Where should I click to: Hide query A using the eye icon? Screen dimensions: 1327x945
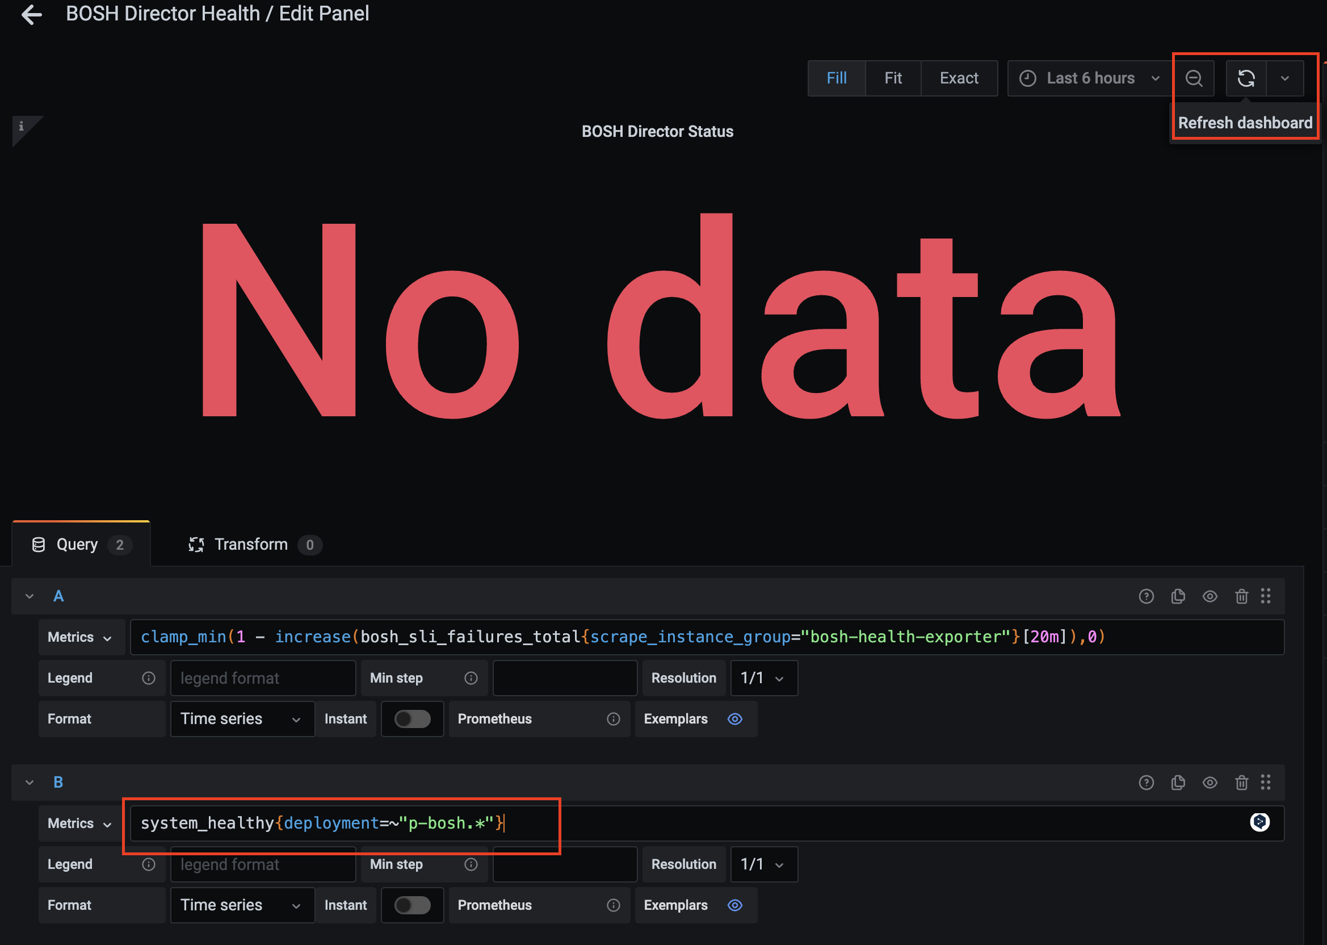[1210, 596]
